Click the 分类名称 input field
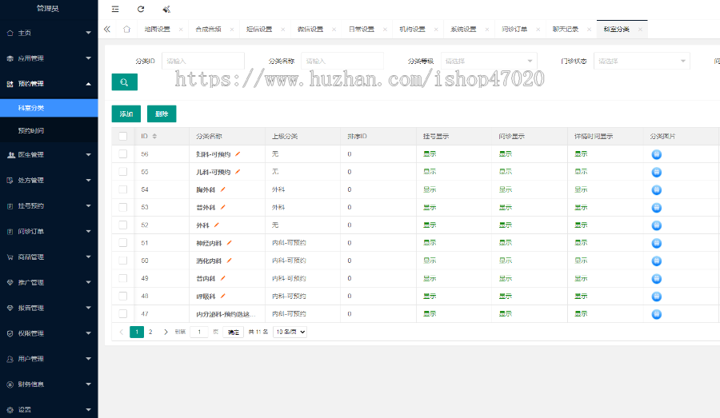Screen dimensions: 720x418 [342, 61]
